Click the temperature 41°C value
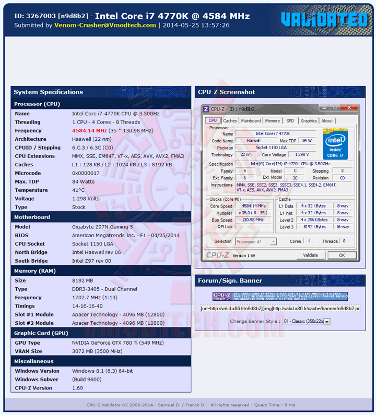Screen dimensions: 376x415 78,190
